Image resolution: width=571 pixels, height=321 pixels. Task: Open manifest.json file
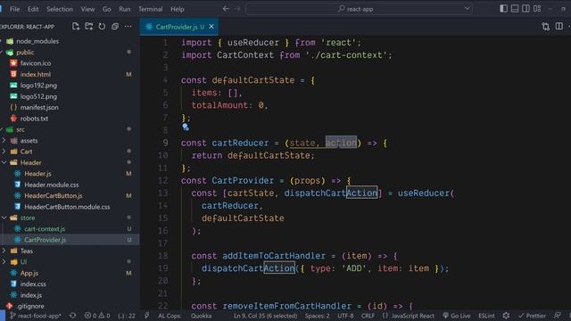39,107
